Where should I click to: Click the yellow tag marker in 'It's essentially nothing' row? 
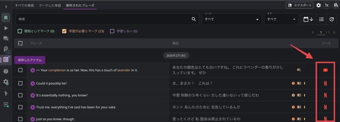click(x=304, y=95)
